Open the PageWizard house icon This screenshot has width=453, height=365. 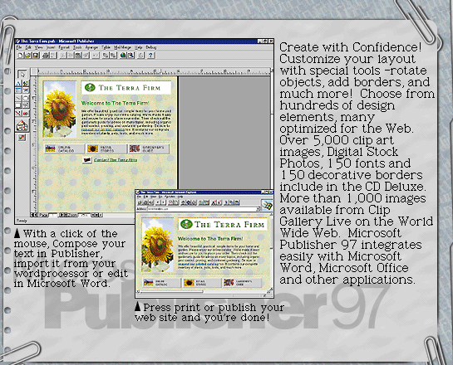click(x=22, y=125)
